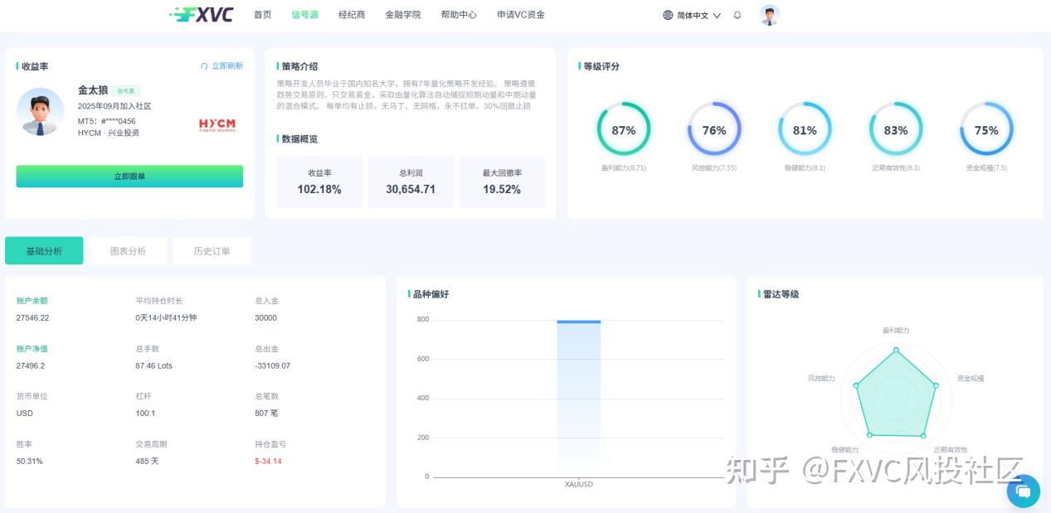Screen dimensions: 1051x513
Task: Click the 76% 风控能力 progress ring
Action: click(x=714, y=130)
